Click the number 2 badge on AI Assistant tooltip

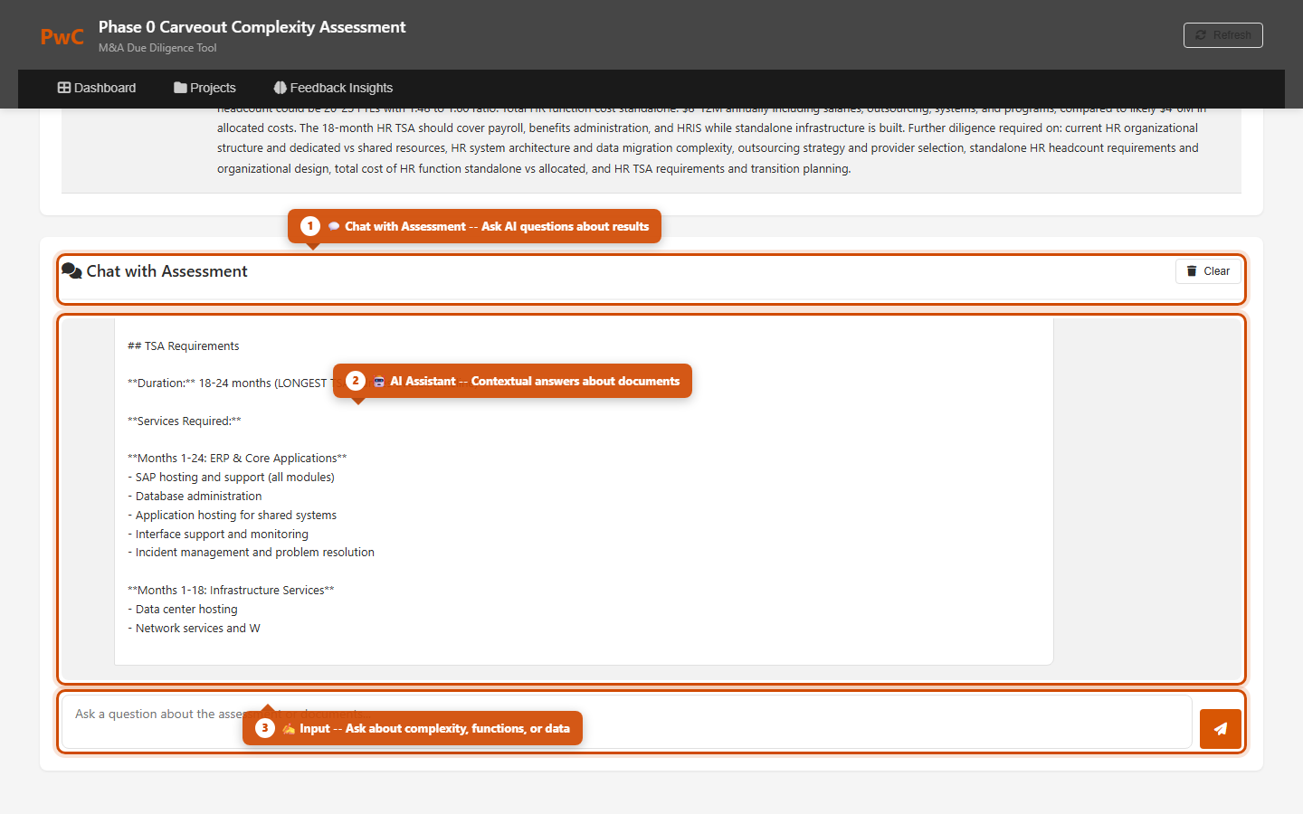(x=356, y=381)
